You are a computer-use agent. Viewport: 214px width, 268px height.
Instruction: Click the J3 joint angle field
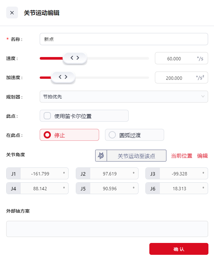click(x=180, y=173)
